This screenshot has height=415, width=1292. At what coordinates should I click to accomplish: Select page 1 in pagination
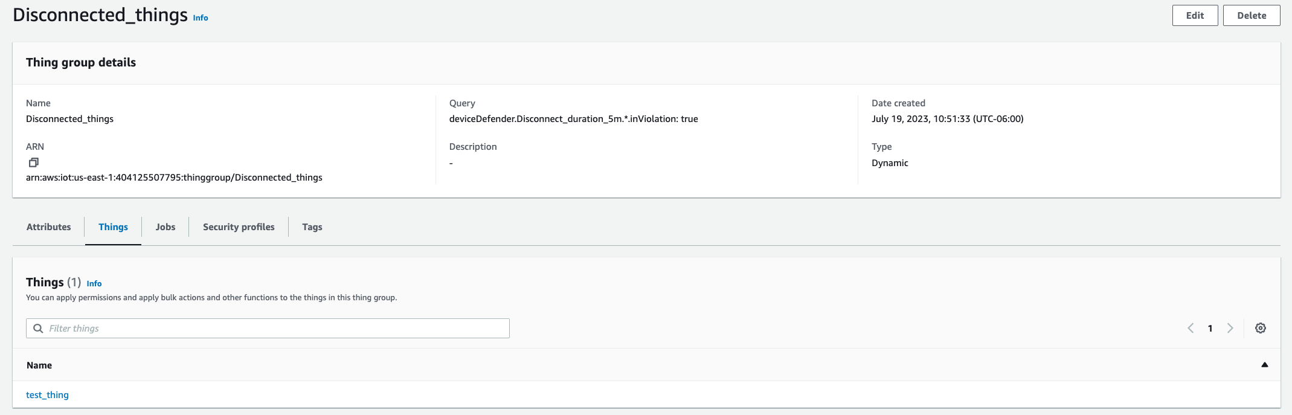click(x=1210, y=328)
